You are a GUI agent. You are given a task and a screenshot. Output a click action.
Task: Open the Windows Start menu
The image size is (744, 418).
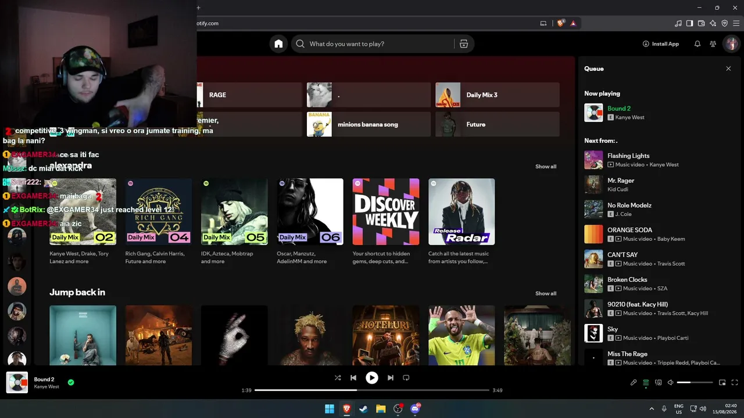[x=330, y=409]
